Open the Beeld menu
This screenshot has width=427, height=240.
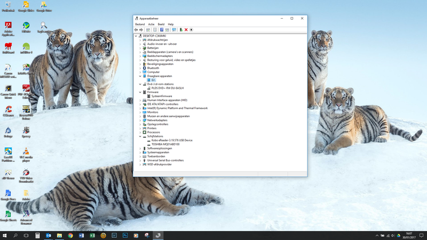161,24
